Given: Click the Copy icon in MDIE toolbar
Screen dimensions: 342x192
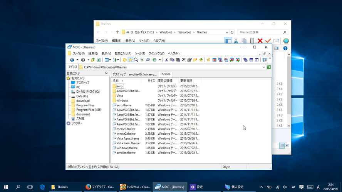Looking at the screenshot, I should click(x=172, y=60).
